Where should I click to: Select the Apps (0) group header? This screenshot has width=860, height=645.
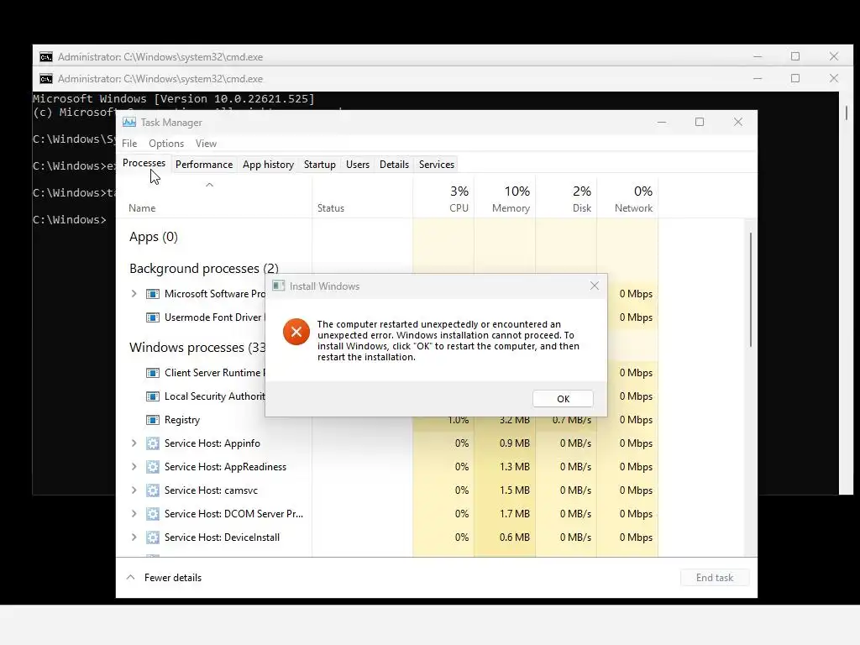coord(154,237)
